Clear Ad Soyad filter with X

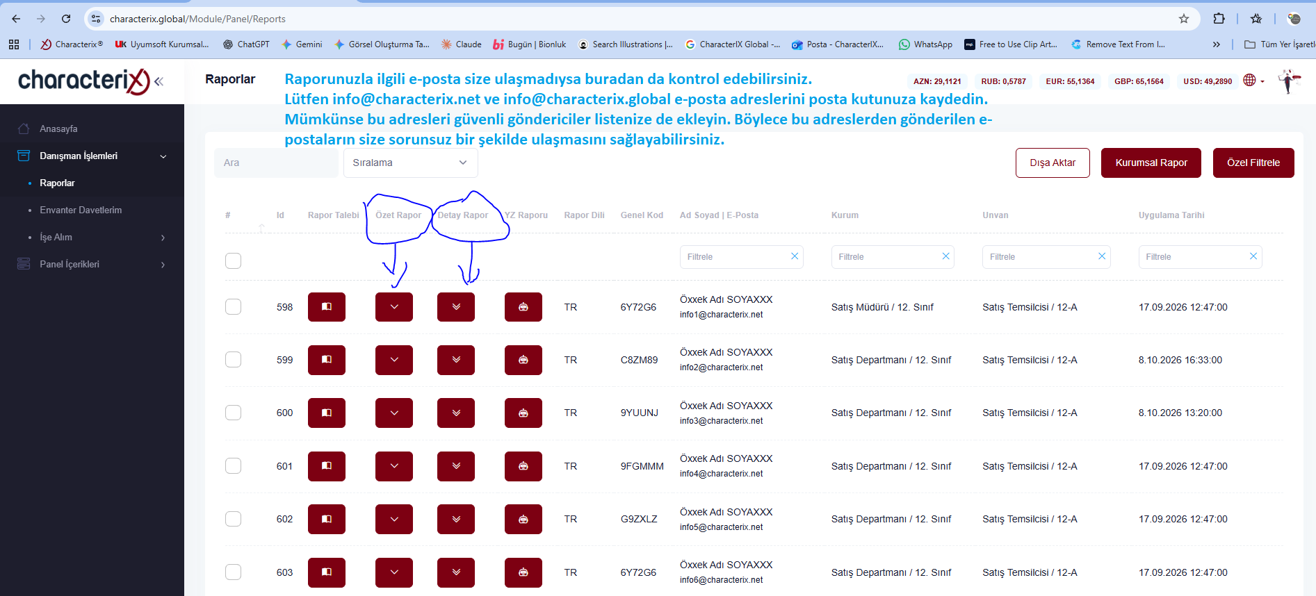[795, 256]
